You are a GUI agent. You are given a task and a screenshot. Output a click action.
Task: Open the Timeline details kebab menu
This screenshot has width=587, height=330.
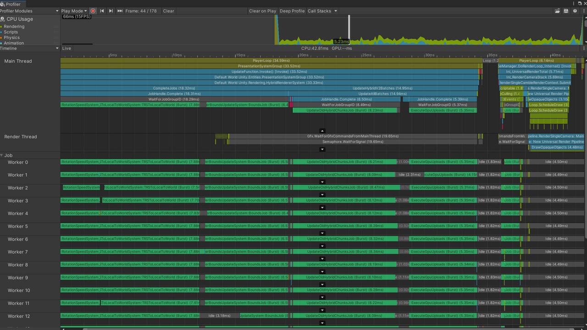(x=584, y=48)
